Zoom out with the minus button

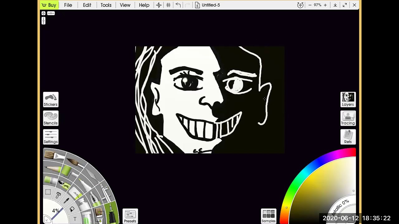(x=310, y=5)
